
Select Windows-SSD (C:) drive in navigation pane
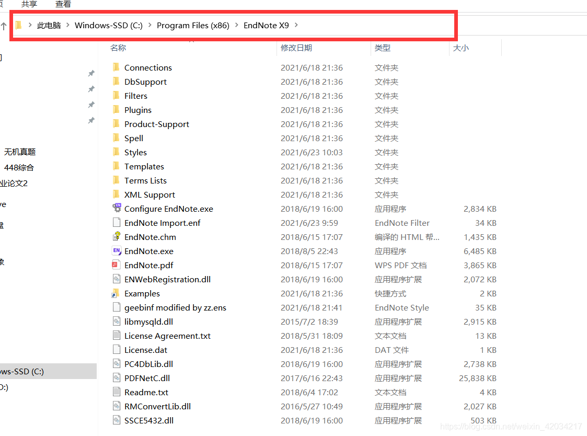click(x=48, y=371)
